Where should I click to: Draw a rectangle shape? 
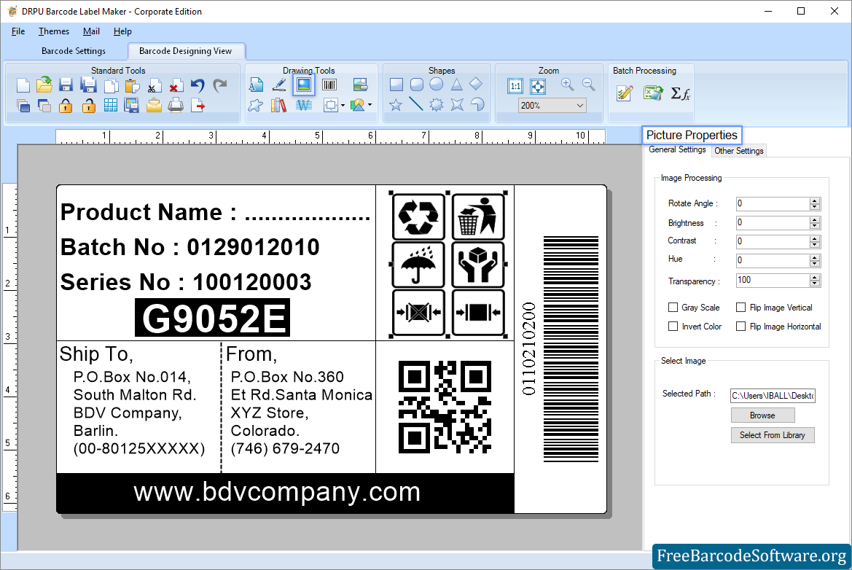point(396,85)
